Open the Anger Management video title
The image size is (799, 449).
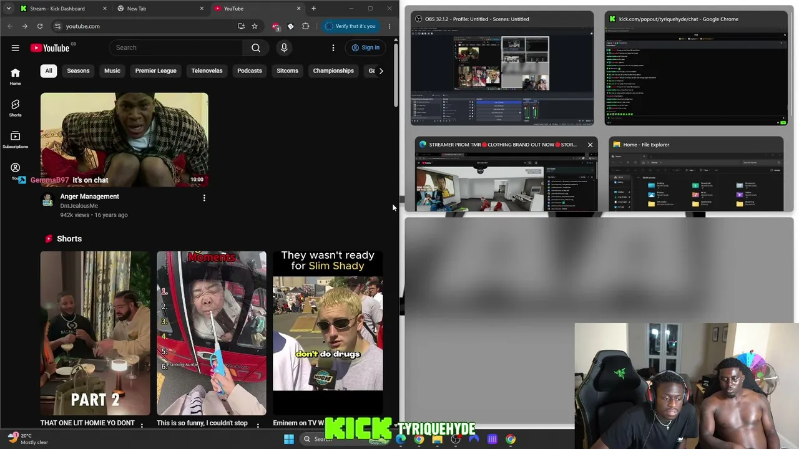point(89,196)
